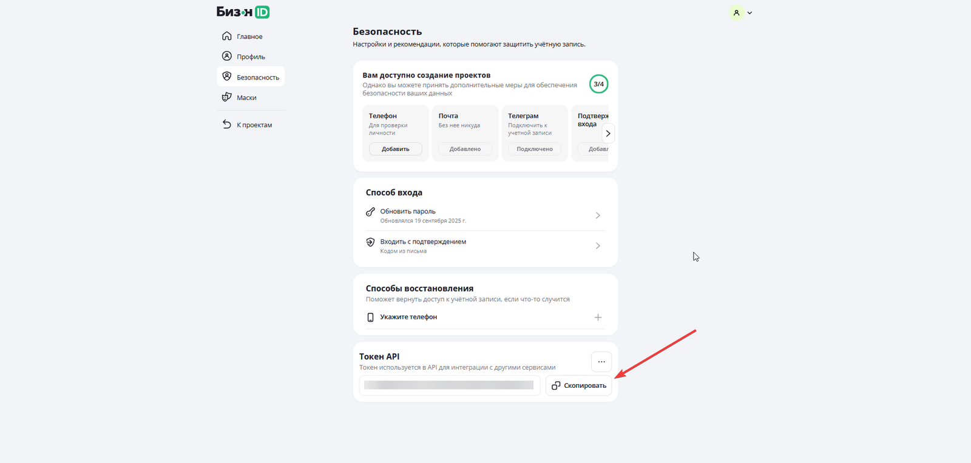The width and height of the screenshot is (971, 463).
Task: Open Входить с подтверждением shield icon
Action: click(370, 242)
